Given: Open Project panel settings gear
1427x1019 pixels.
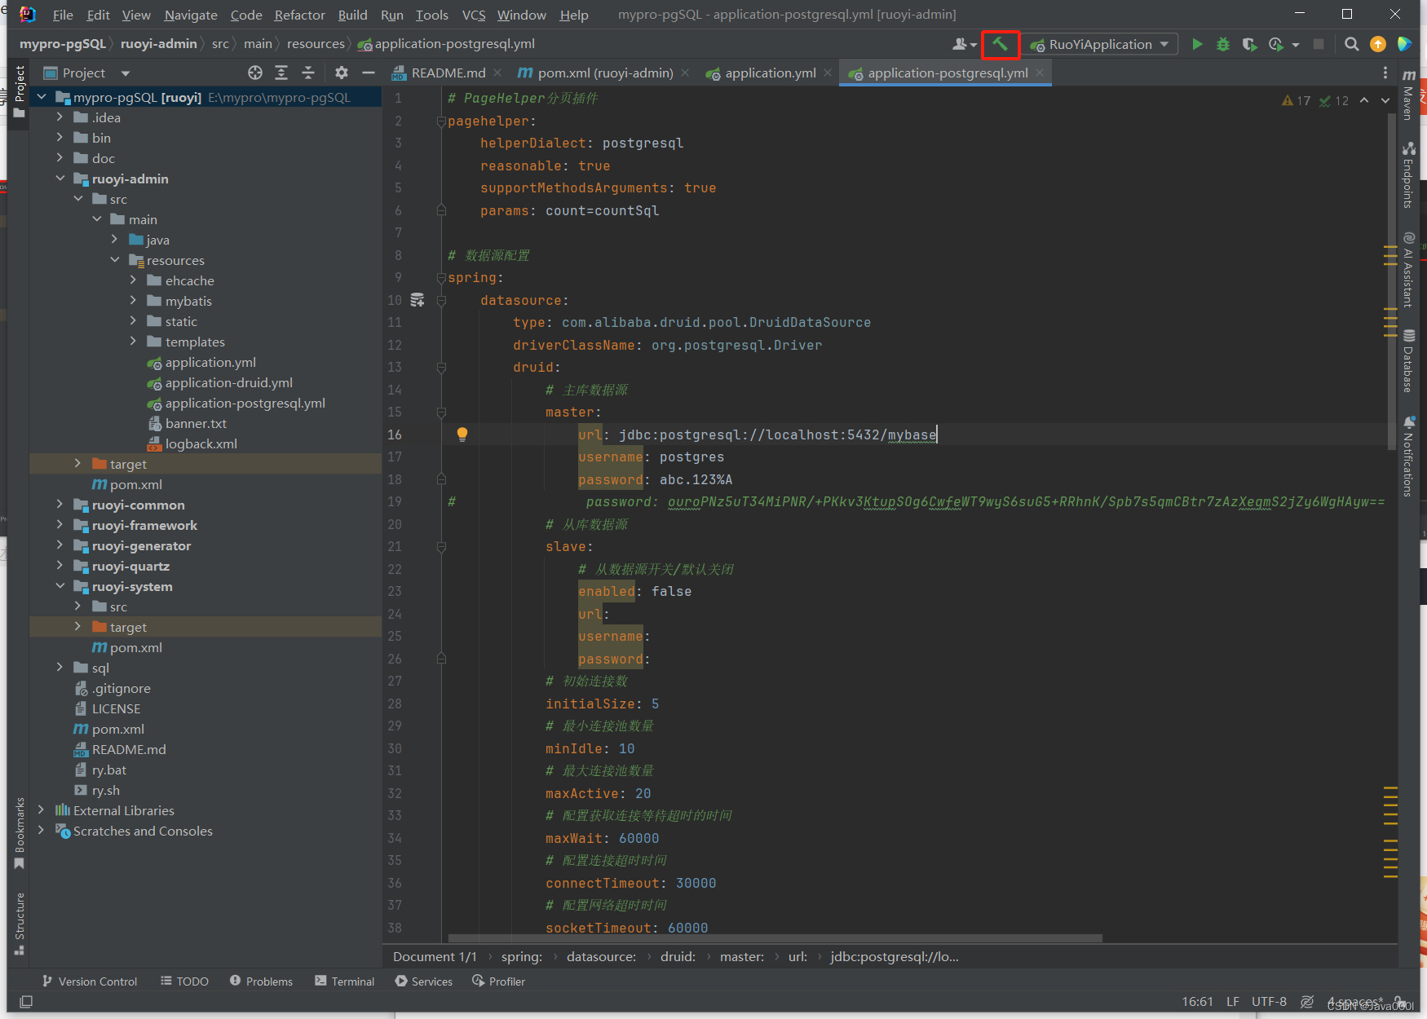Looking at the screenshot, I should (x=342, y=73).
